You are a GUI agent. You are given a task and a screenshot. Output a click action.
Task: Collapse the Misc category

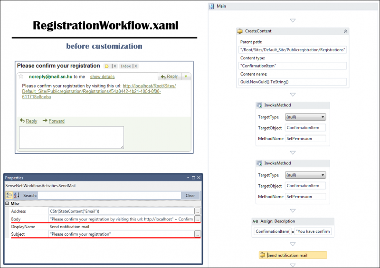(7, 203)
